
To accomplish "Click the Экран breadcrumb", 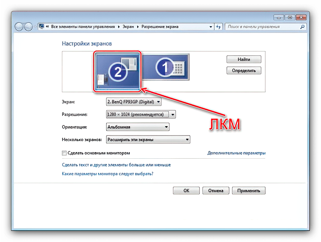I will coord(128,27).
